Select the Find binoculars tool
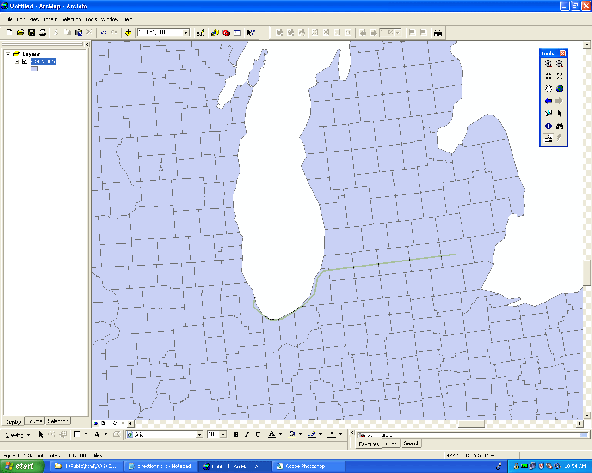The image size is (592, 473). pyautogui.click(x=560, y=126)
